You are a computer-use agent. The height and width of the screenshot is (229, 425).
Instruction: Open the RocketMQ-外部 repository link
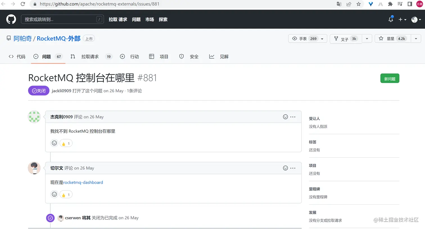pos(58,38)
